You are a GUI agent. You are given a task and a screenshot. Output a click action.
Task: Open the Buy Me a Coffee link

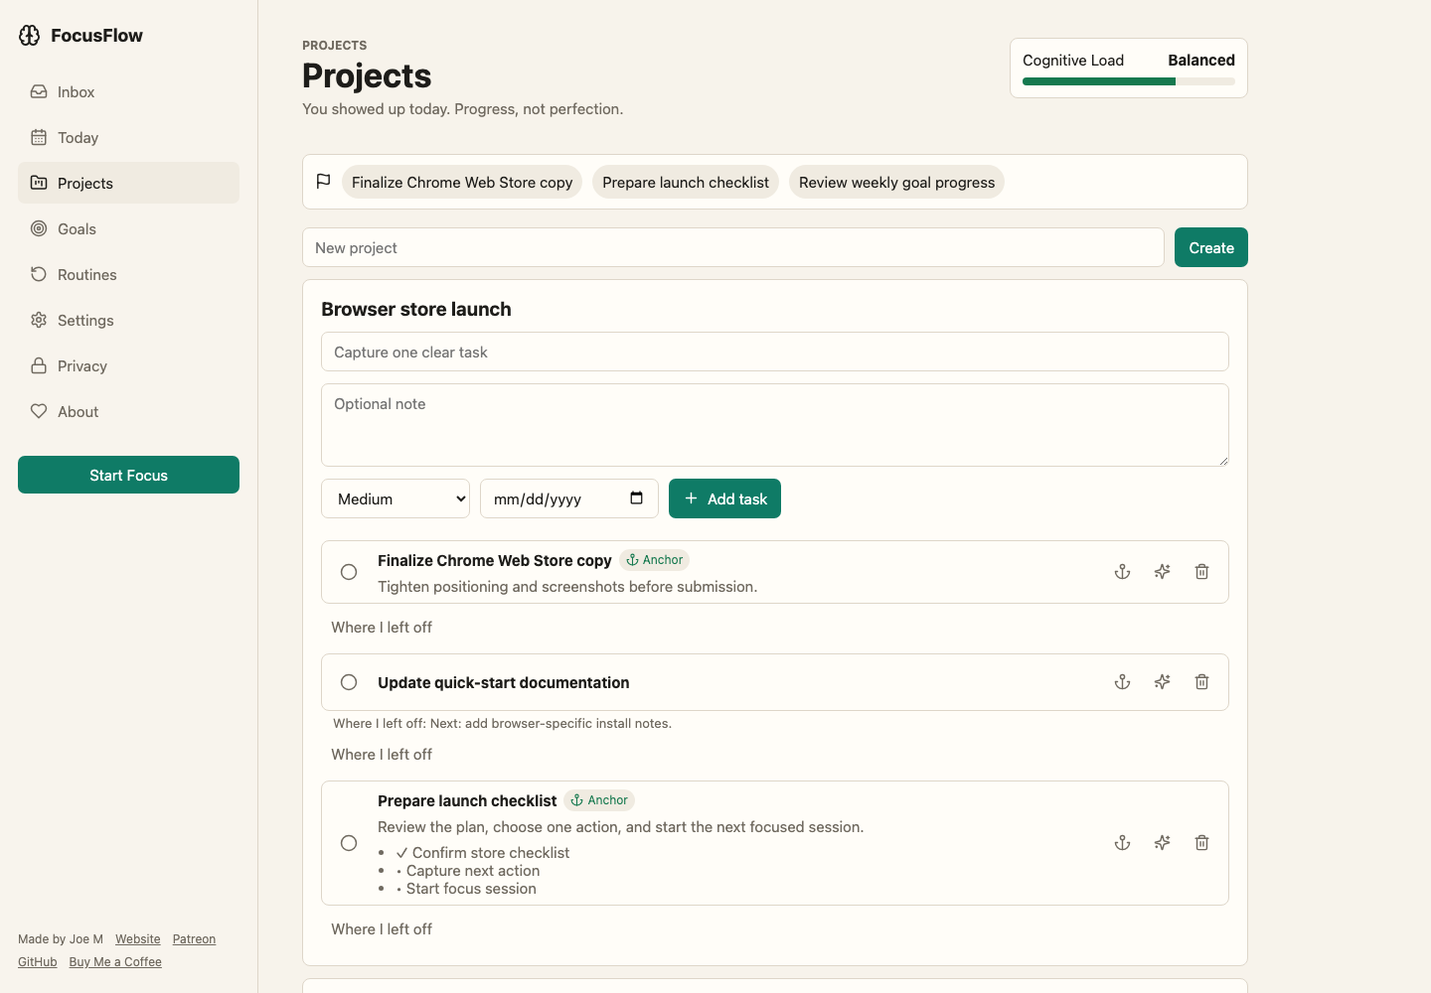click(x=115, y=962)
